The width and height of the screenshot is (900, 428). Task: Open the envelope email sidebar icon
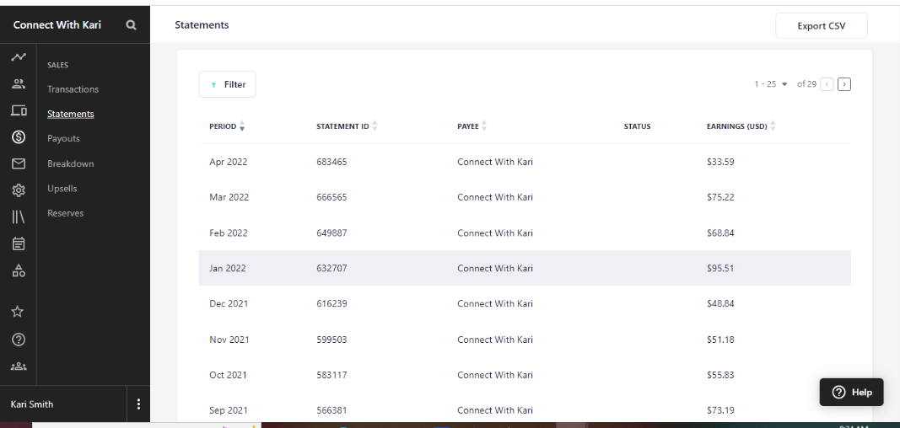coord(19,163)
